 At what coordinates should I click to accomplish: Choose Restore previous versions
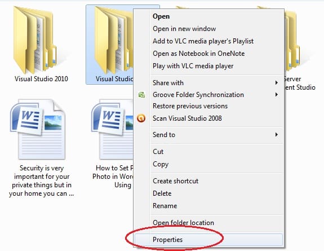209,106
